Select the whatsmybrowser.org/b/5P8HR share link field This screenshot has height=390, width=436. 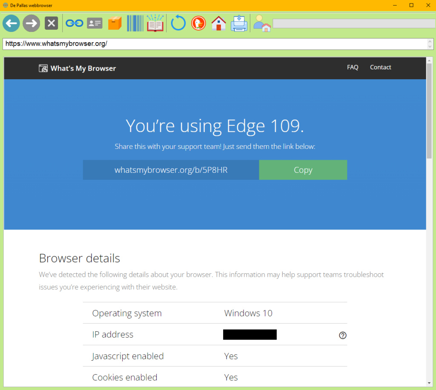[x=171, y=170]
